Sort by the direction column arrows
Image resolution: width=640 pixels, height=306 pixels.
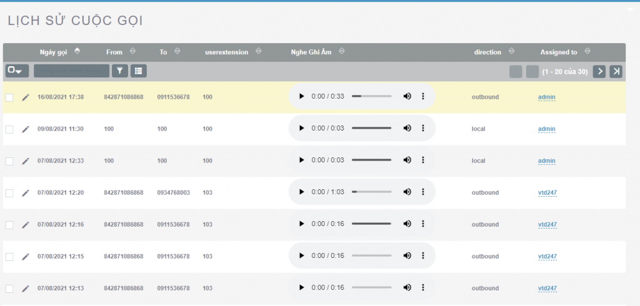pos(511,52)
